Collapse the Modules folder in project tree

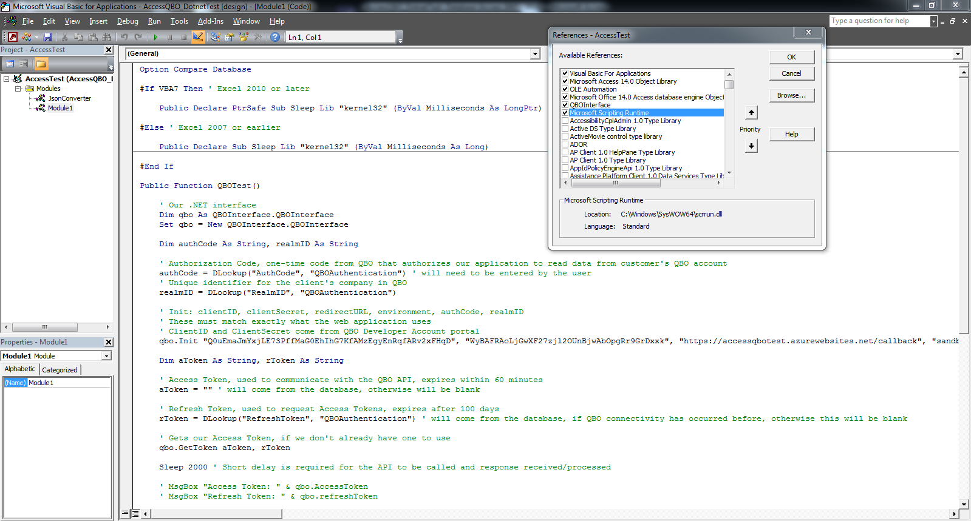pos(18,89)
